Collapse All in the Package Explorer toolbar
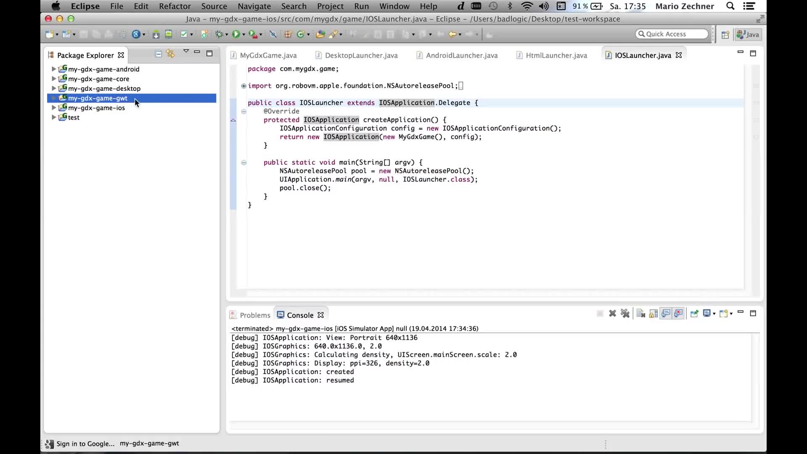807x454 pixels. pyautogui.click(x=158, y=54)
